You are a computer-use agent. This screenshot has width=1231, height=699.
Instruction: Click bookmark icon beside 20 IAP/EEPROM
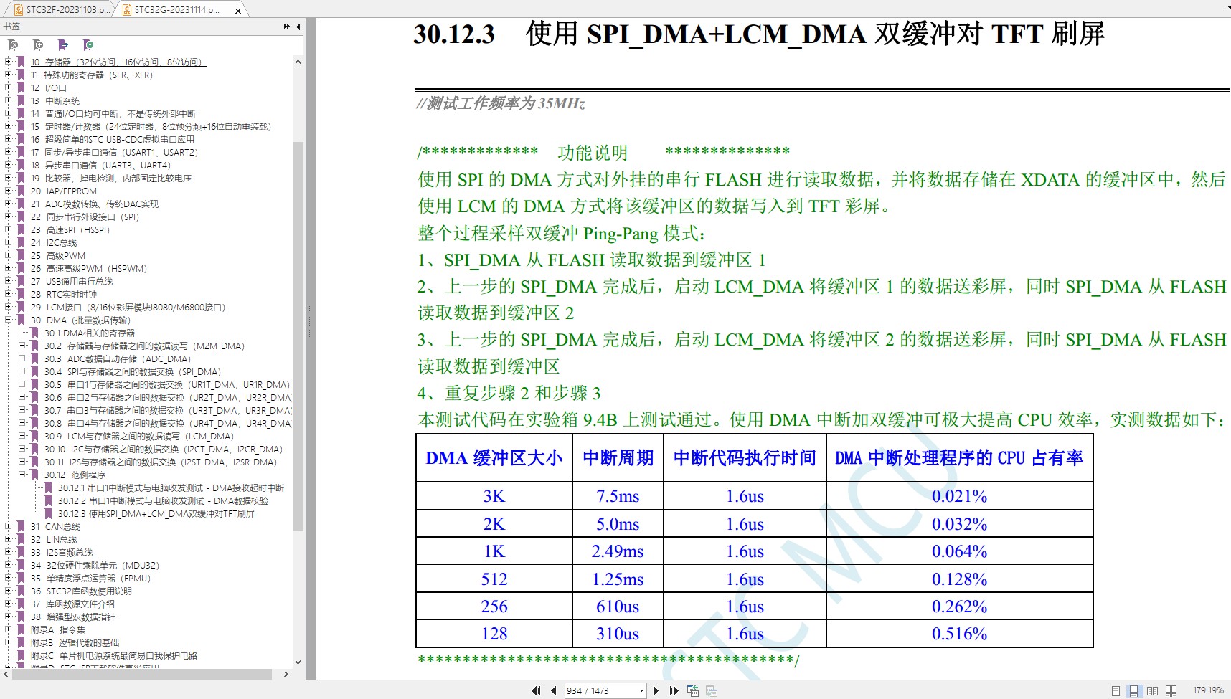point(21,191)
